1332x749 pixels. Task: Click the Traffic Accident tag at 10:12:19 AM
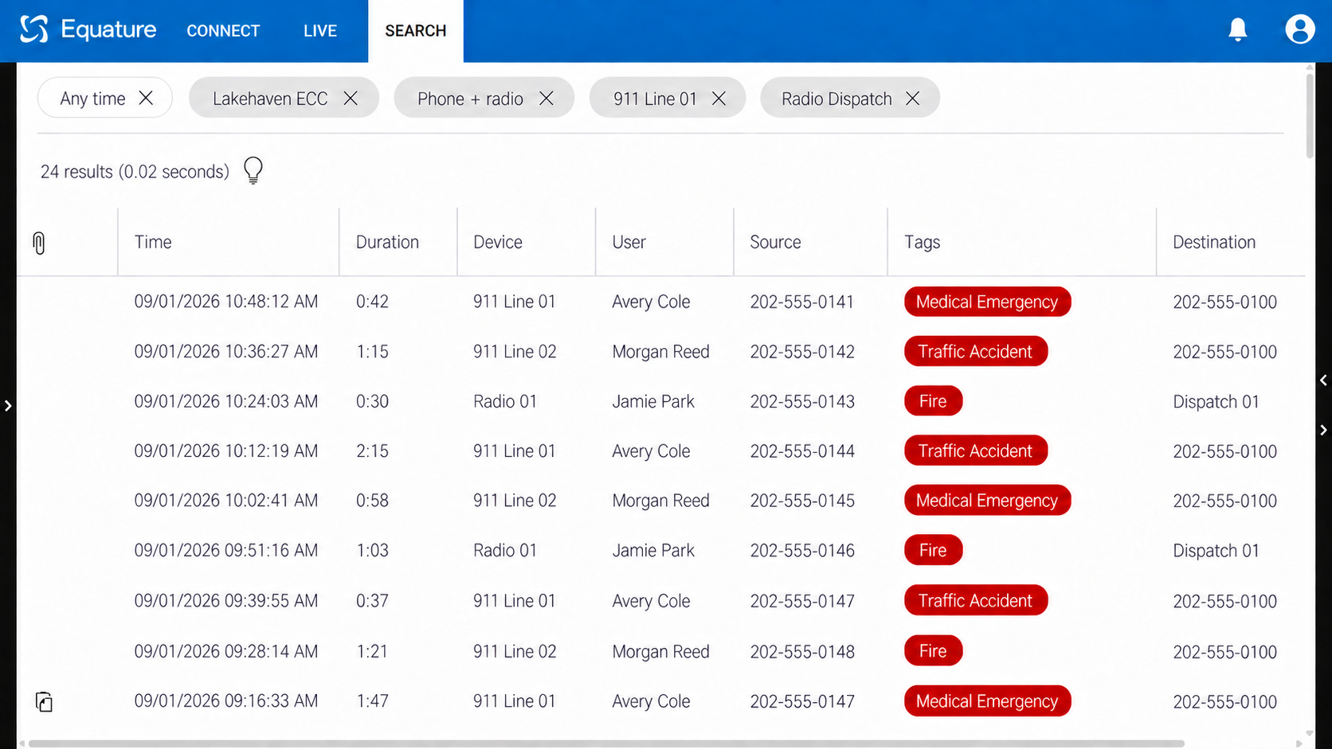tap(975, 451)
